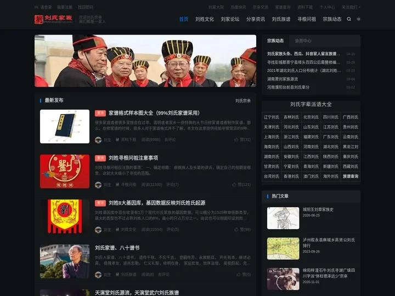395x296 pixels.
Task: Select 辽宁刘氏 in the 字辈 grid
Action: tap(272, 117)
